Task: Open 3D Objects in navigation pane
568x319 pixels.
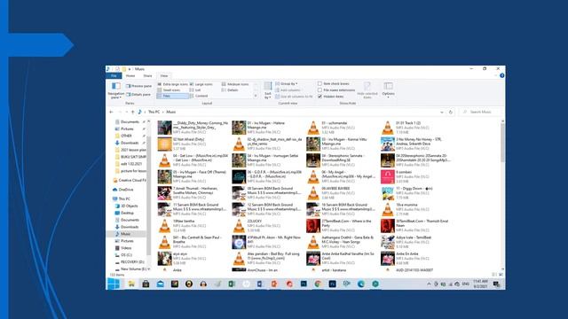Action: 126,206
